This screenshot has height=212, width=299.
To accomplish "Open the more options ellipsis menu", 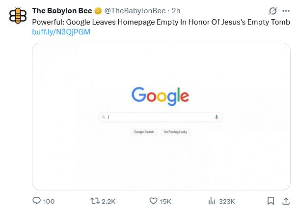I will 286,11.
